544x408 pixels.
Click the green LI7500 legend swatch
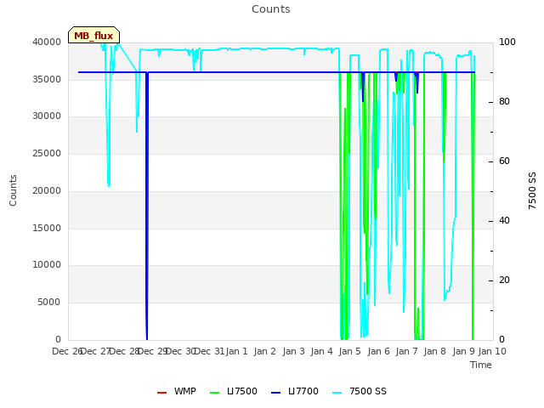[x=215, y=393]
